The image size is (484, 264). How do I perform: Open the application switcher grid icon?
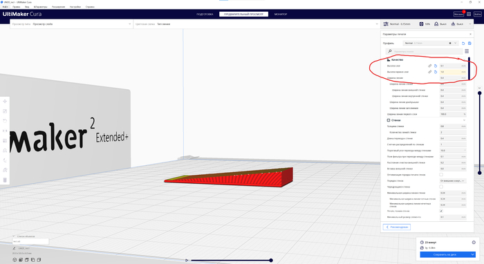[469, 15]
